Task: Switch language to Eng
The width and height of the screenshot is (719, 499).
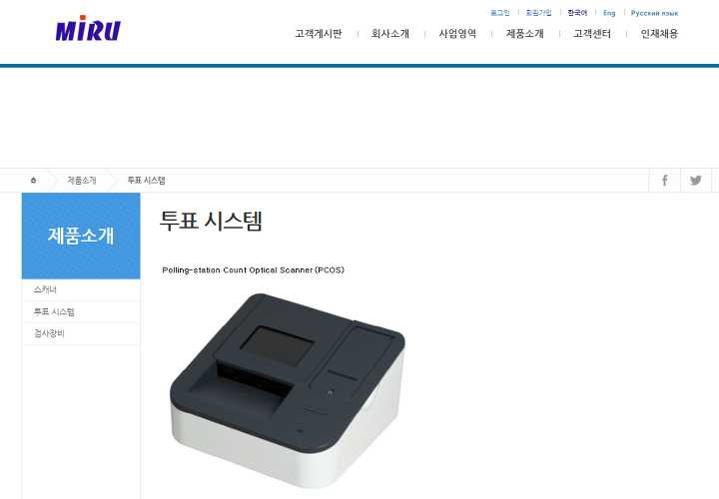Action: [609, 13]
